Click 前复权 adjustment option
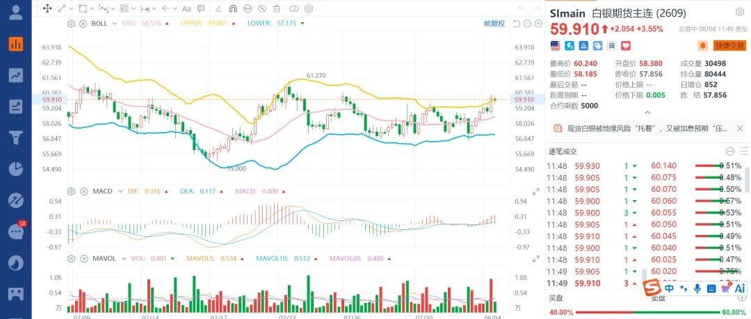751x319 pixels. click(x=494, y=24)
